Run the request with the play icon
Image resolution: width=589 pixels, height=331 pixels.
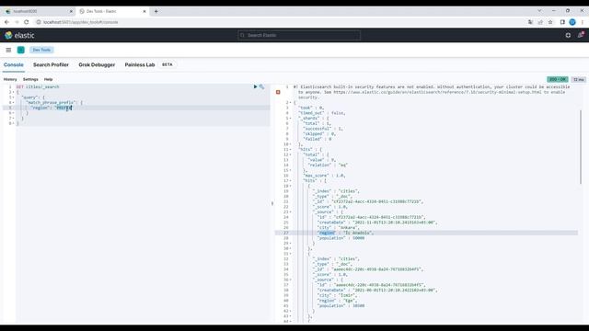coord(256,86)
